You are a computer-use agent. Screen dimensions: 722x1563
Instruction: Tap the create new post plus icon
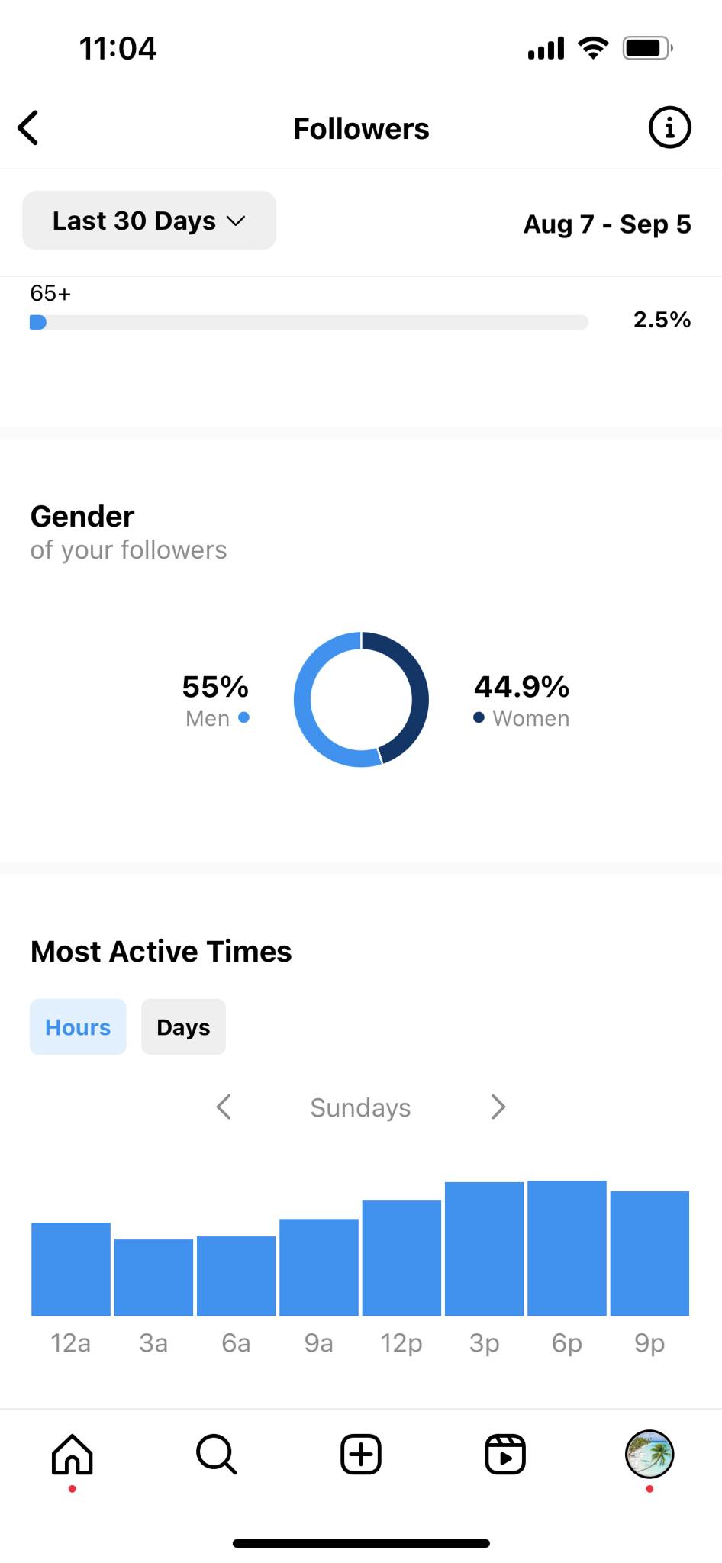360,1454
